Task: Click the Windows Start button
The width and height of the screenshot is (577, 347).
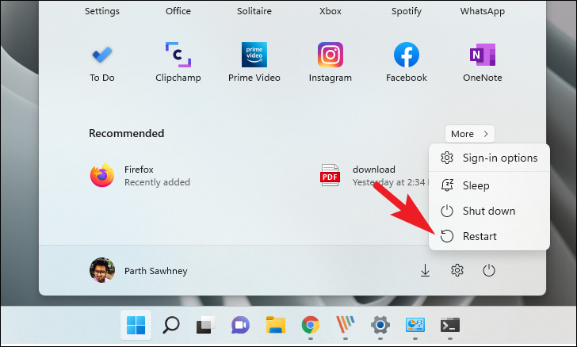Action: tap(136, 325)
